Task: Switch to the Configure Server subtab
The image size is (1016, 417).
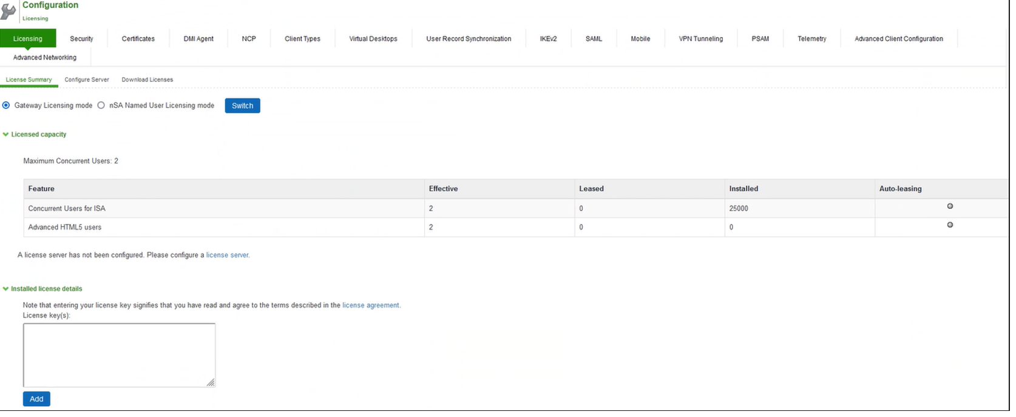Action: (x=87, y=80)
